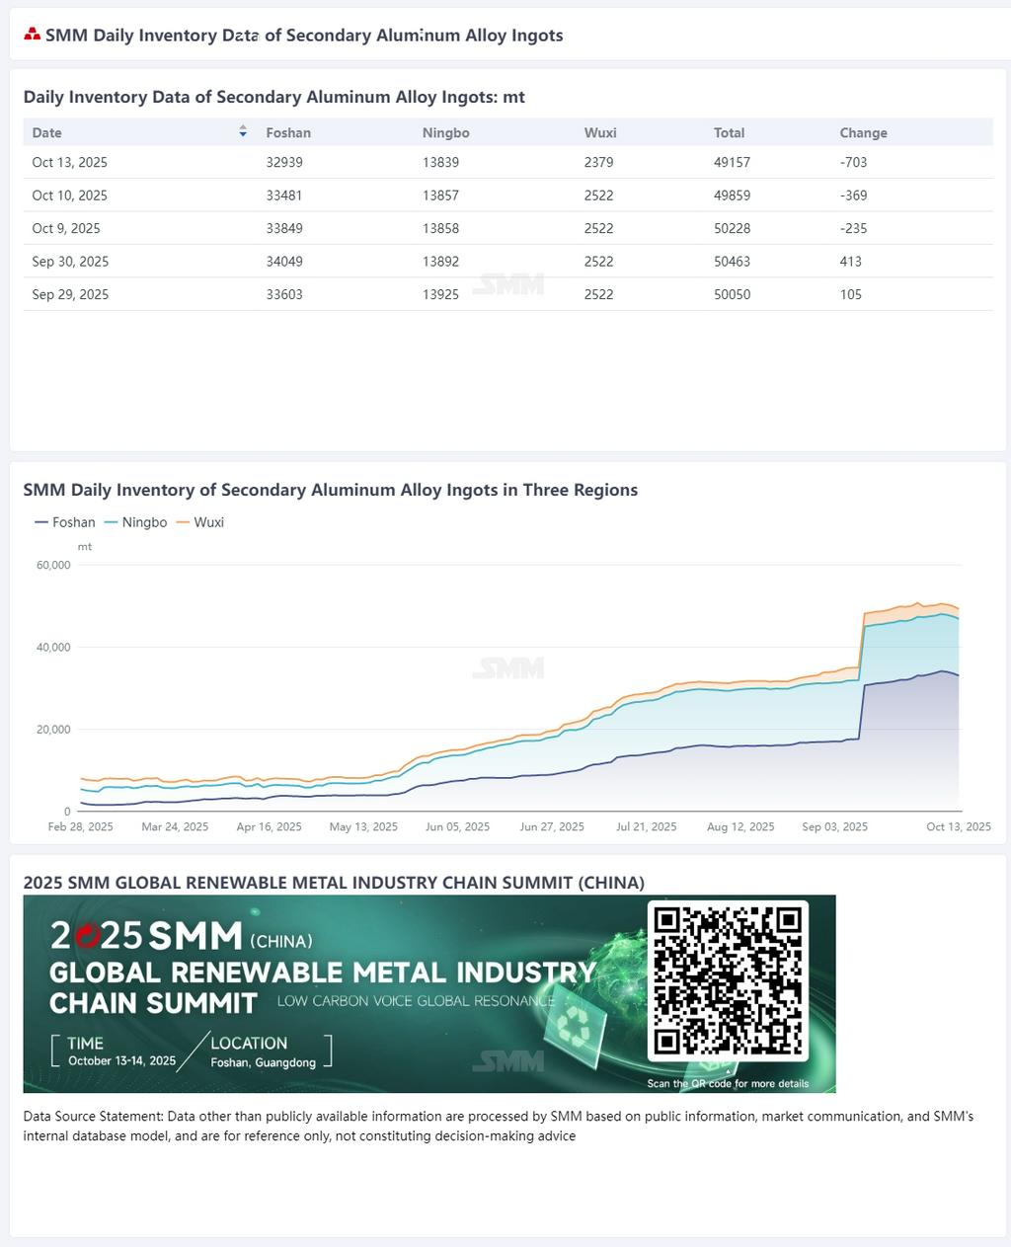This screenshot has height=1247, width=1011.
Task: Click the table heading Daily Inventory Data: mt
Action: [274, 97]
